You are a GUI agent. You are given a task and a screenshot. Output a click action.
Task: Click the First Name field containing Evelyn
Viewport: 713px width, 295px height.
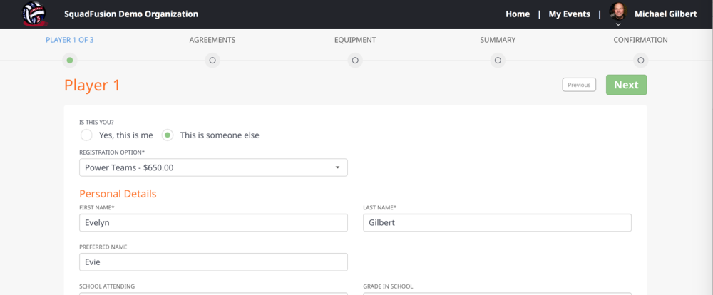[x=213, y=222]
